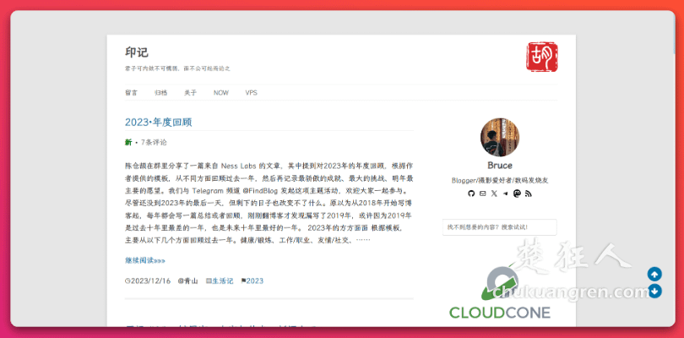Jump to bottom with down-arrow button
684x338 pixels.
(x=654, y=291)
